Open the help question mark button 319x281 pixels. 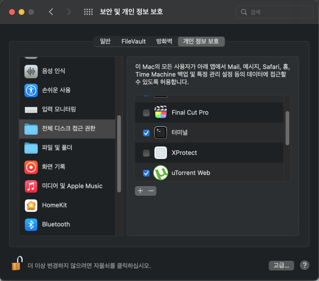pyautogui.click(x=304, y=265)
